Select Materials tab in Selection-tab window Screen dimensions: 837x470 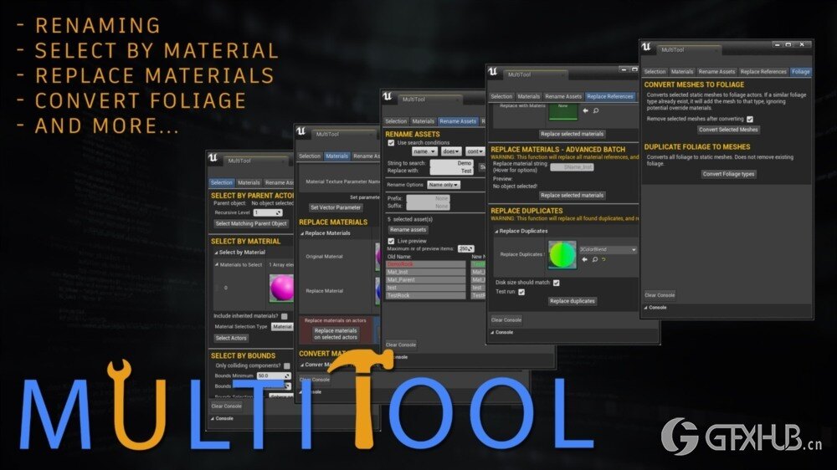point(249,182)
